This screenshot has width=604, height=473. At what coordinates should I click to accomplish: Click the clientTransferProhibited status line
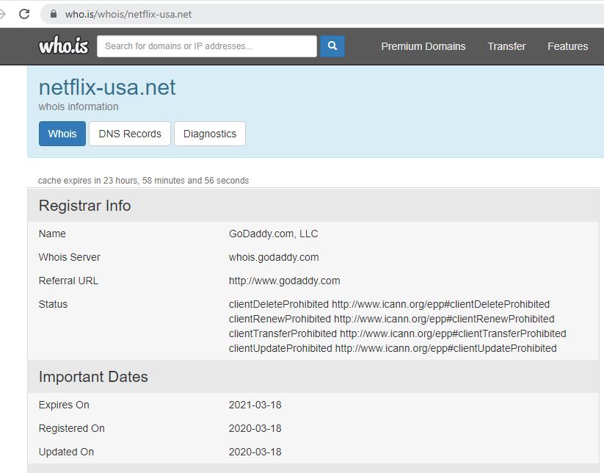(x=398, y=333)
